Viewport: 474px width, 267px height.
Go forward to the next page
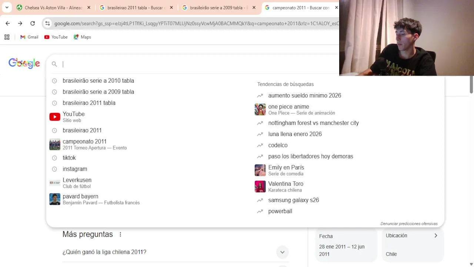tap(20, 23)
